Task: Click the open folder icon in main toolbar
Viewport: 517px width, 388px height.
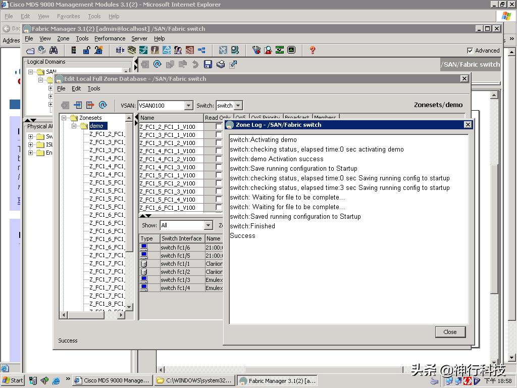Action: pyautogui.click(x=30, y=50)
